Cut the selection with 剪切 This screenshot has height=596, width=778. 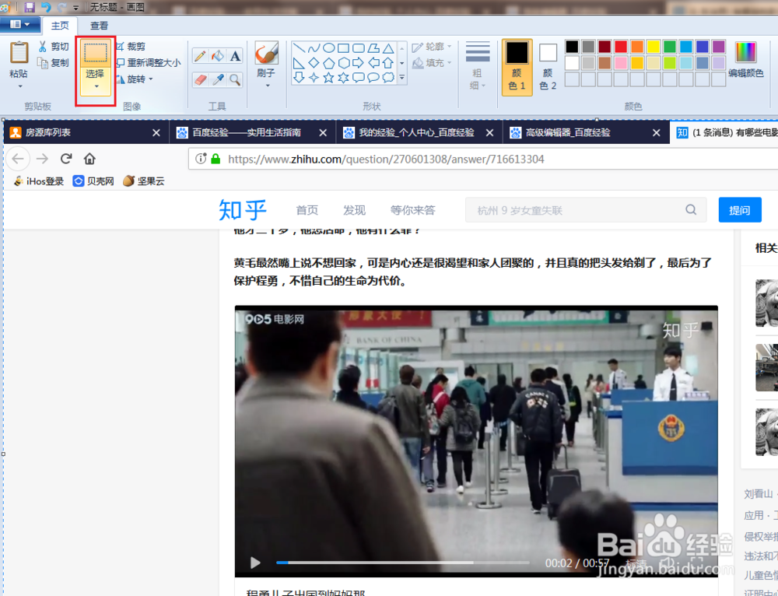coord(54,46)
